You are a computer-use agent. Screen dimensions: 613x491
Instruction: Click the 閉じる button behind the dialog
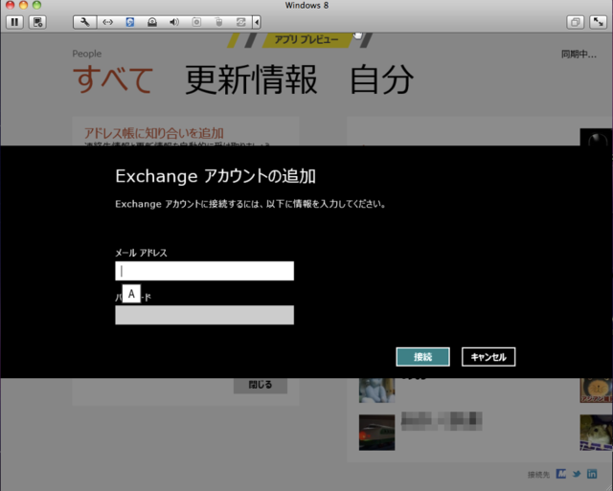click(261, 385)
